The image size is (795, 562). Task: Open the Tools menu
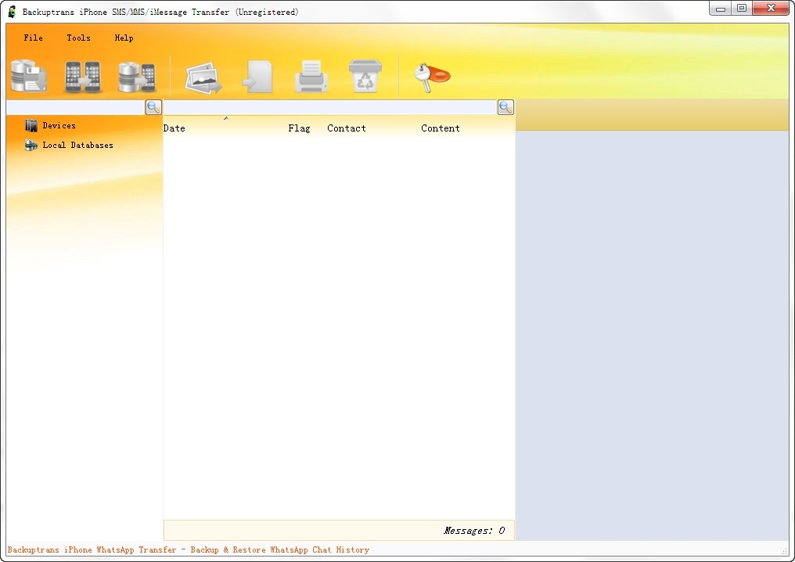tap(78, 38)
